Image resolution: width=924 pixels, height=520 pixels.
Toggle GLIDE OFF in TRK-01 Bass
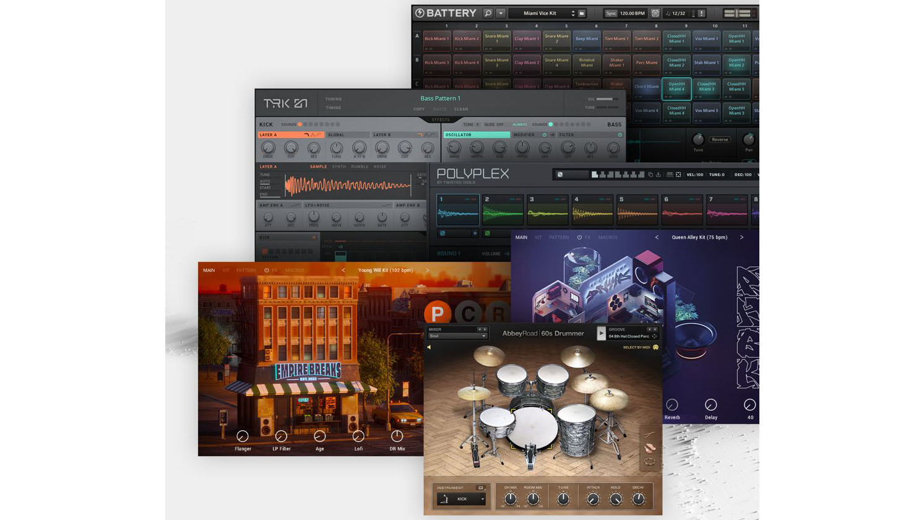pos(494,124)
